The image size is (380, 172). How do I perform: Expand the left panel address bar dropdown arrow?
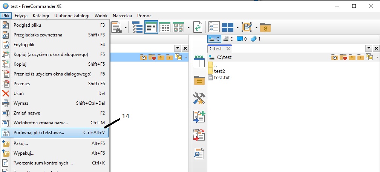click(186, 57)
